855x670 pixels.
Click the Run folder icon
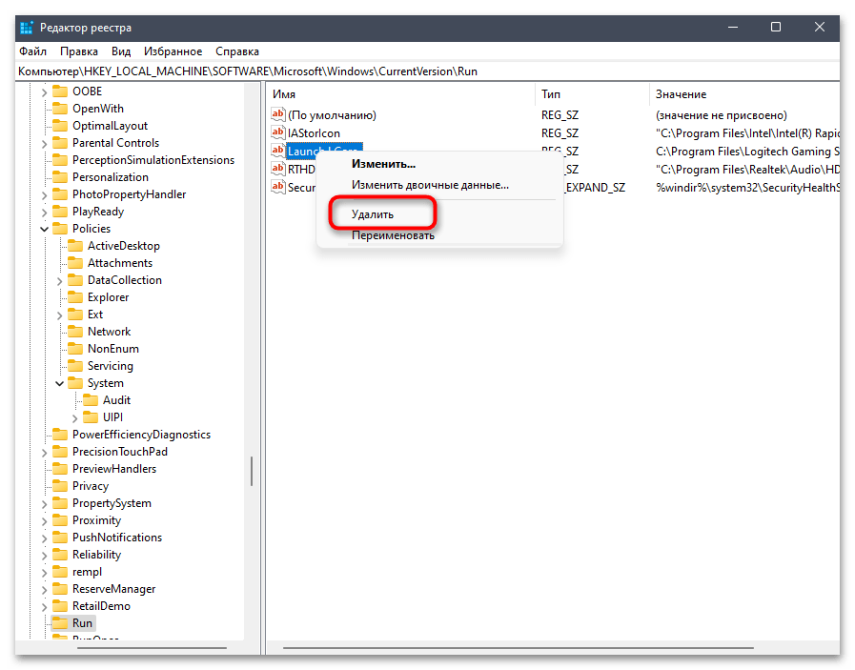59,623
